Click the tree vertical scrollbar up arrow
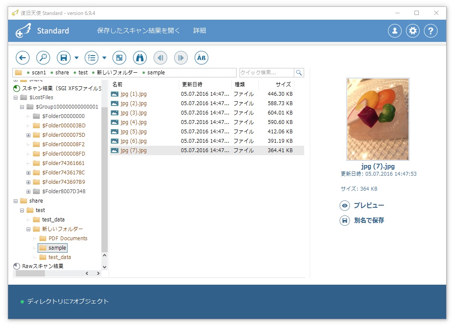The image size is (453, 327). tap(104, 256)
